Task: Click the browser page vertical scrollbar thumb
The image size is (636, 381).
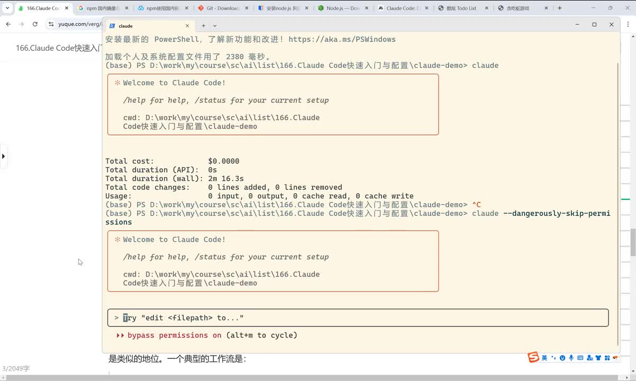Action: click(632, 243)
